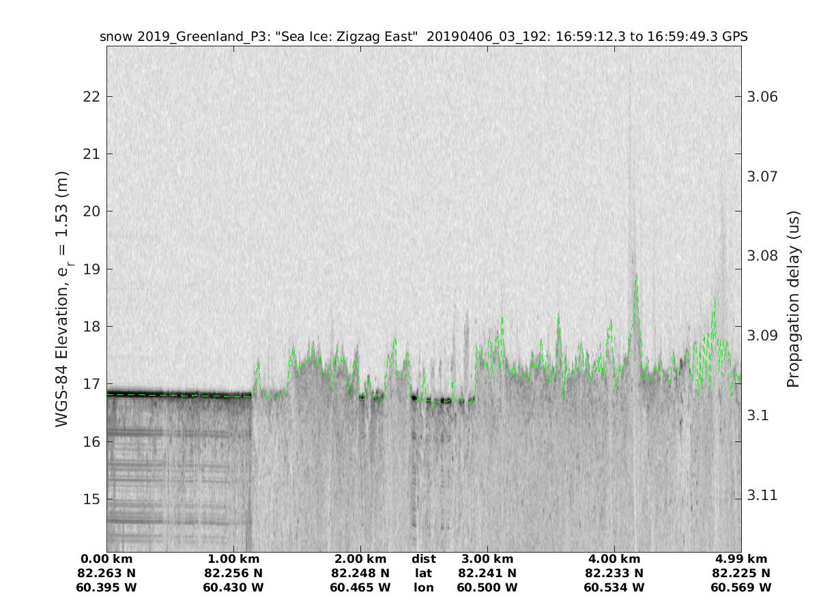Click the plot title text at top
This screenshot has width=819, height=614.
point(423,37)
